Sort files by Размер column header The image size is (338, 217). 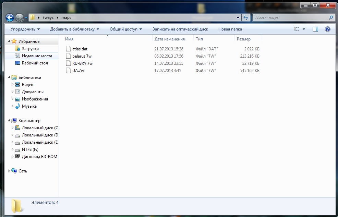[243, 39]
